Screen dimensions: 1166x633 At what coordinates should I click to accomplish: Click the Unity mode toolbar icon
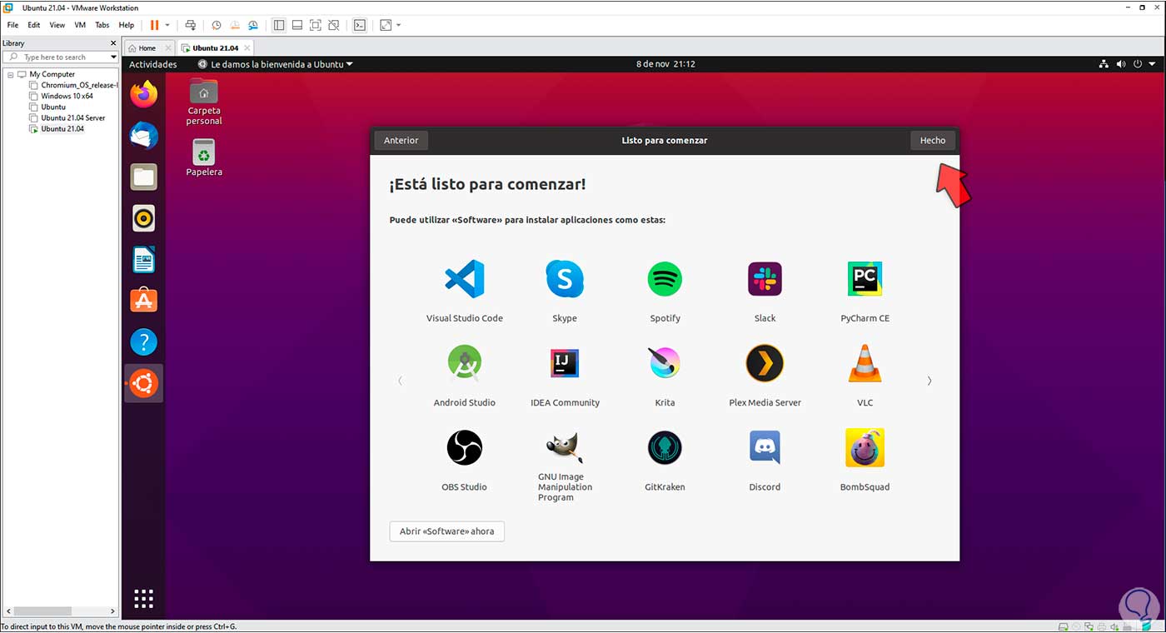pos(334,25)
